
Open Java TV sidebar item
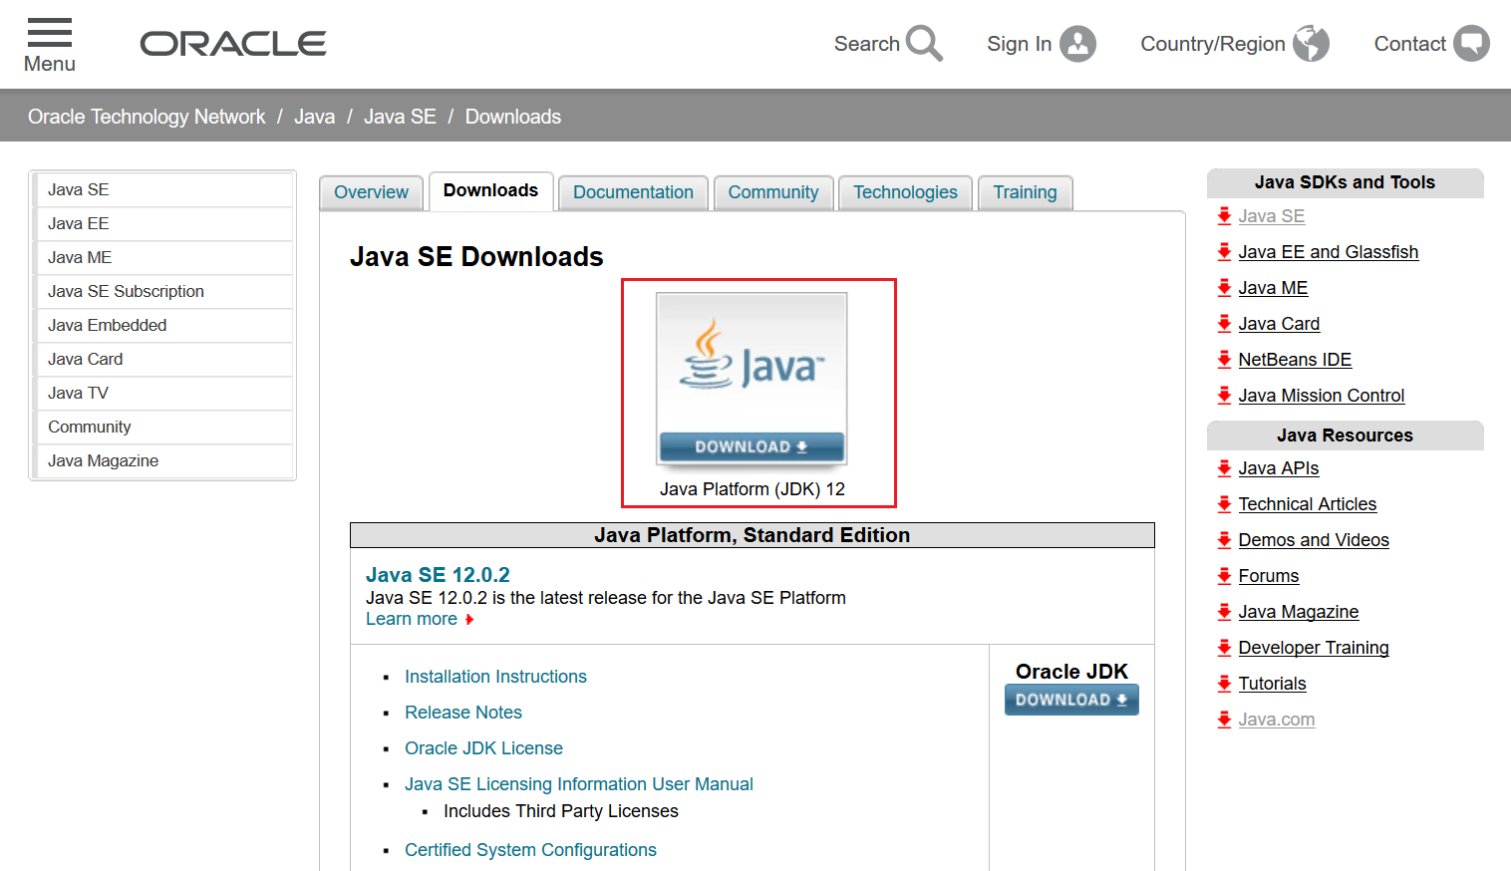pyautogui.click(x=162, y=393)
